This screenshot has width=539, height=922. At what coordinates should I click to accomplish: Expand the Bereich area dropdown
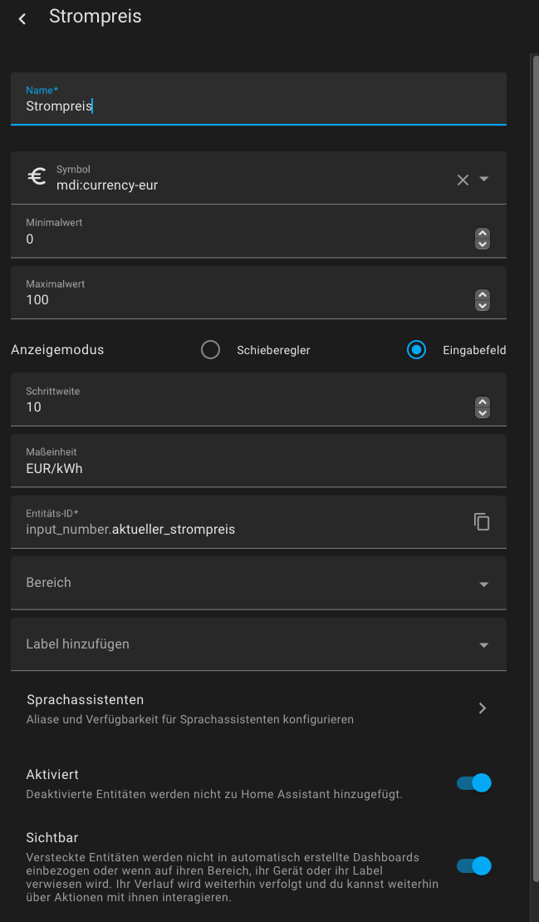(258, 583)
